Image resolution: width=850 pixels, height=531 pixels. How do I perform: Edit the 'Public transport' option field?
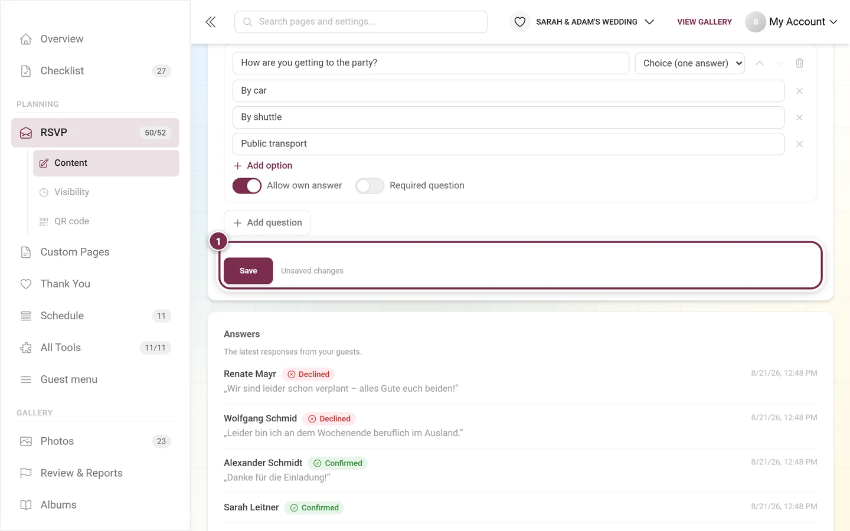click(508, 144)
